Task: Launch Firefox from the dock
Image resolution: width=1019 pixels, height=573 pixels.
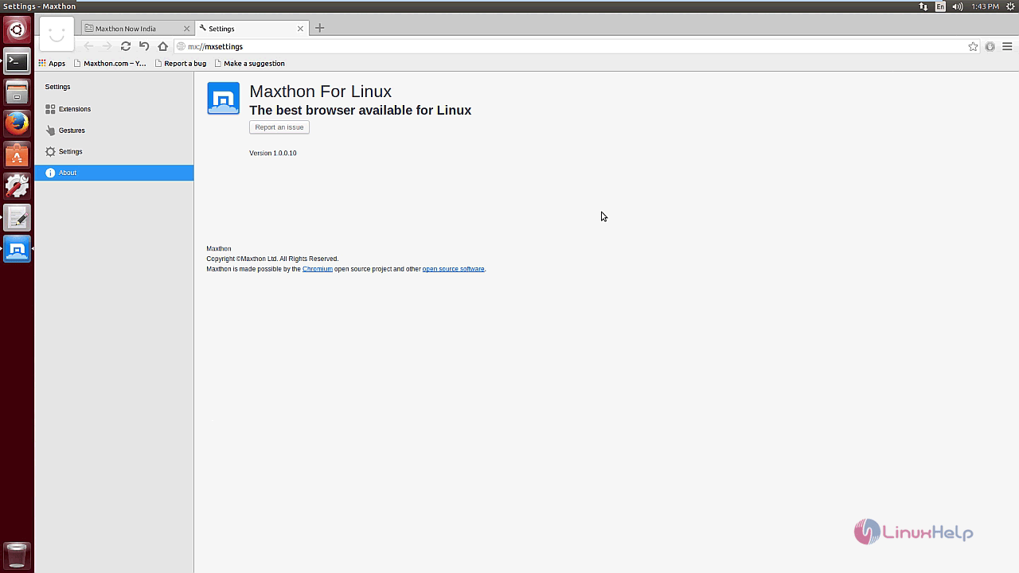Action: (x=17, y=123)
